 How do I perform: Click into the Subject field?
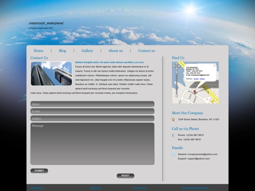[93, 118]
